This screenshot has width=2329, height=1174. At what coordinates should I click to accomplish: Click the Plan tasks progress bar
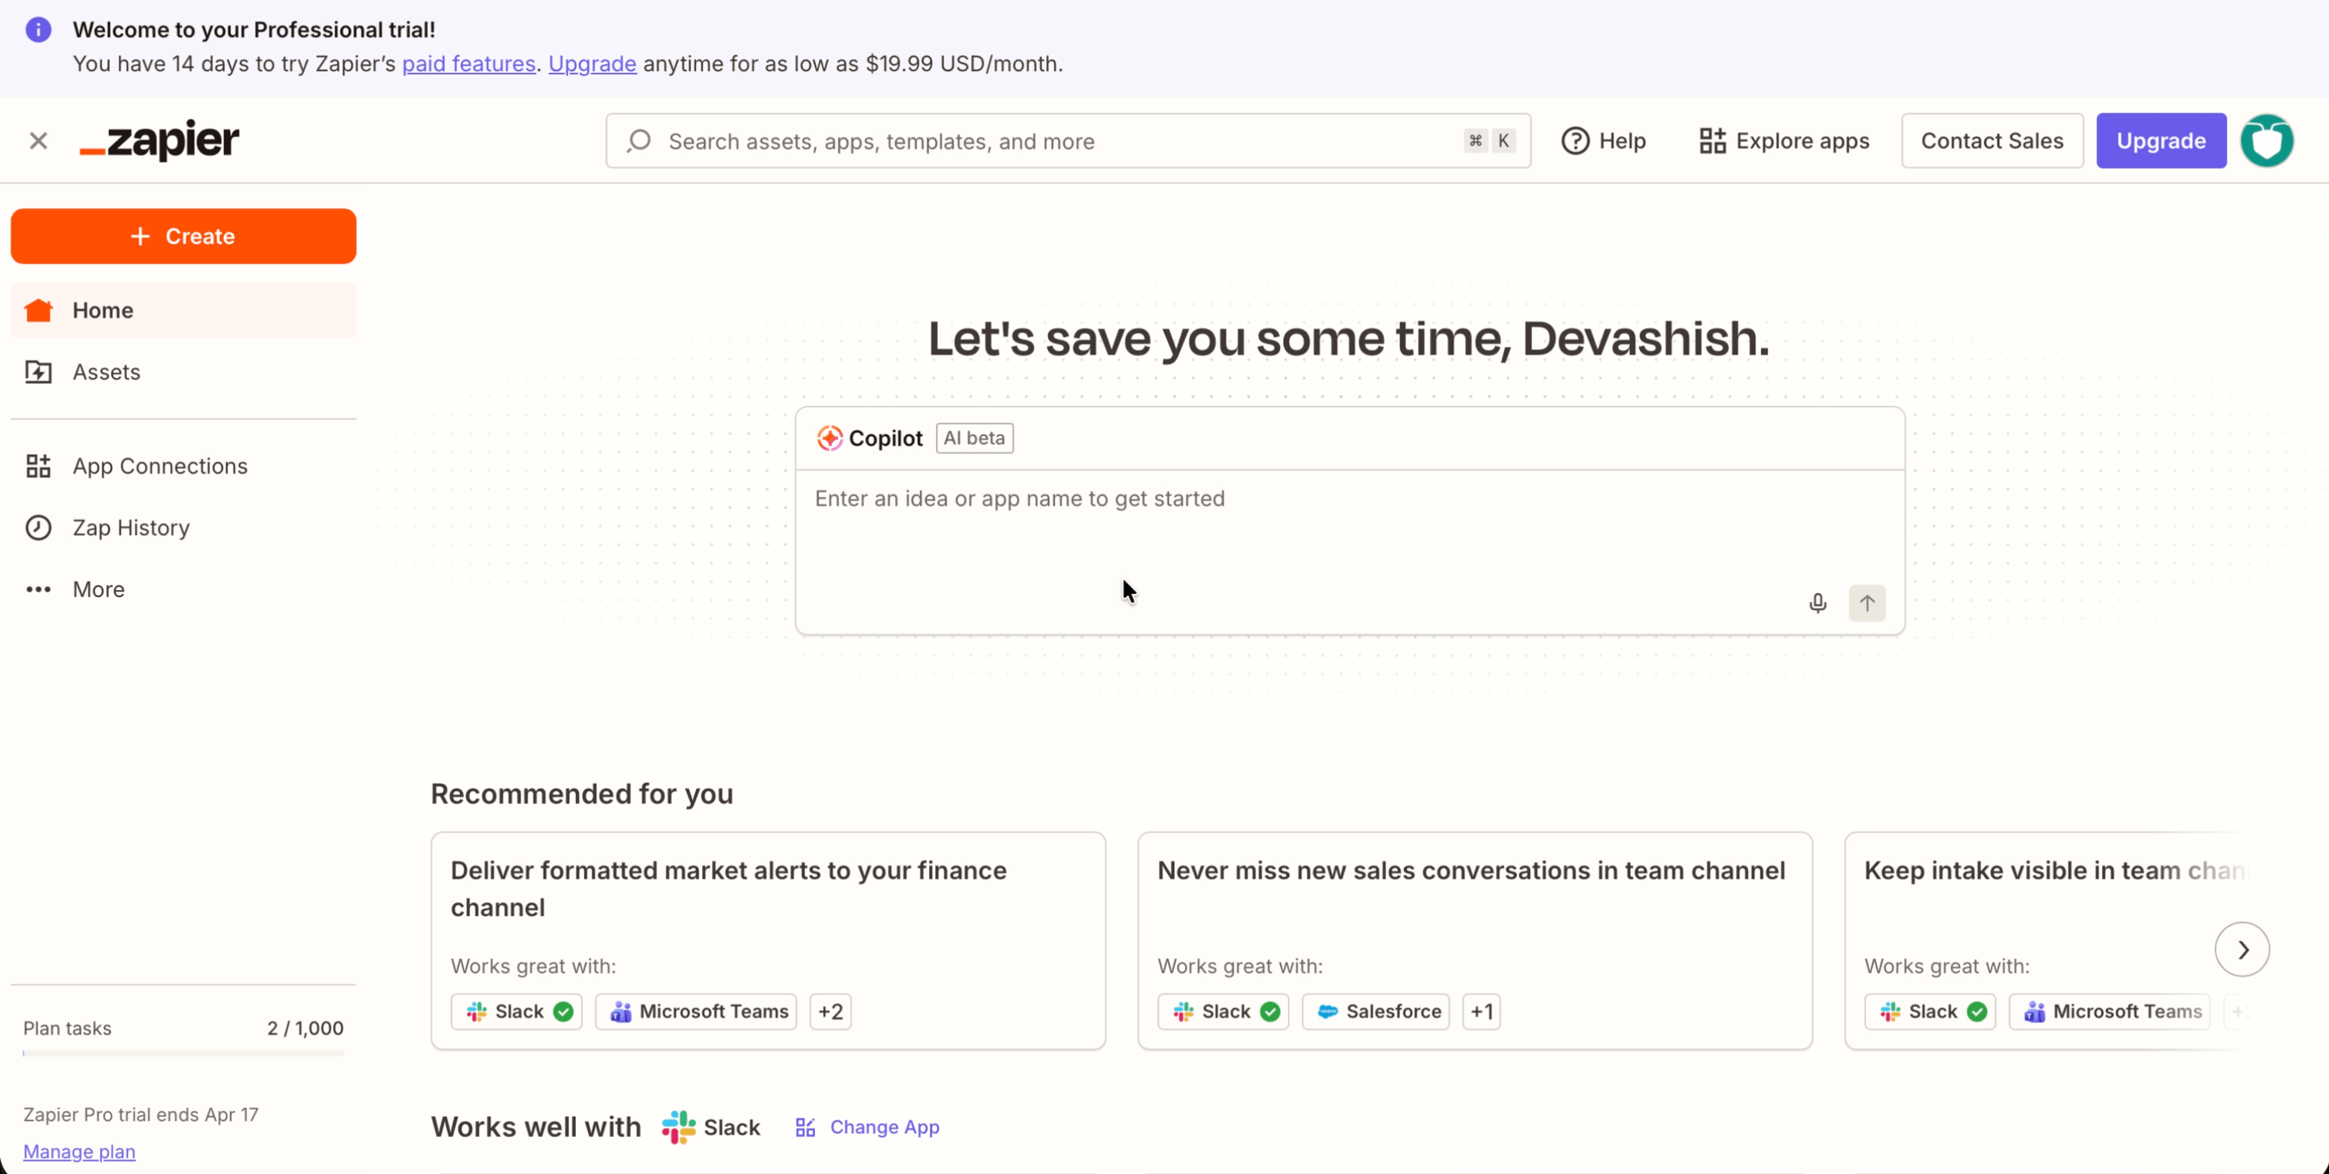(x=183, y=1052)
